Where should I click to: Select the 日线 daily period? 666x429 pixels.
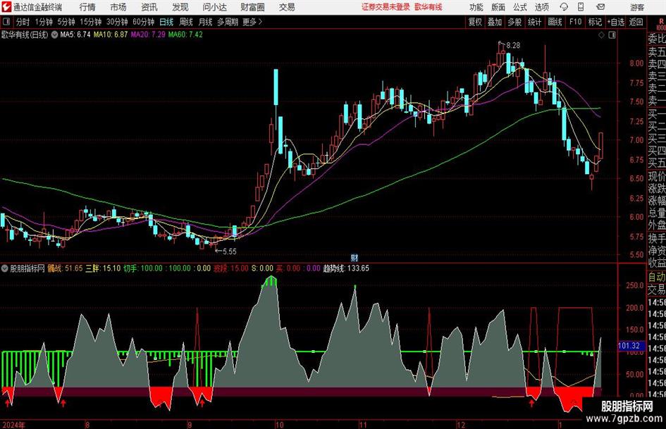click(x=166, y=22)
